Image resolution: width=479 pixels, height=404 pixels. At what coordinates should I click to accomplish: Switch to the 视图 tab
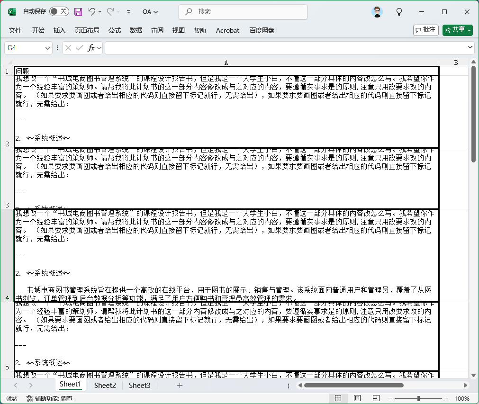(x=179, y=30)
